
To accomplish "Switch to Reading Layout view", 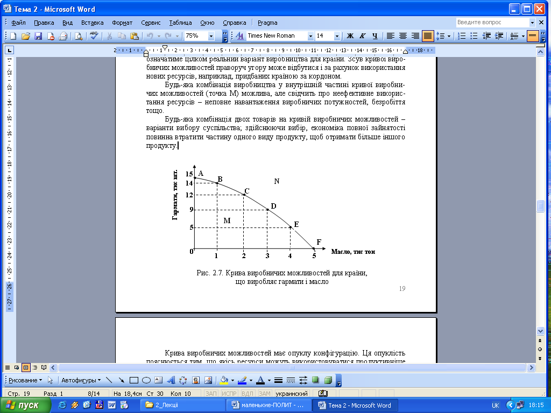I will (44, 367).
